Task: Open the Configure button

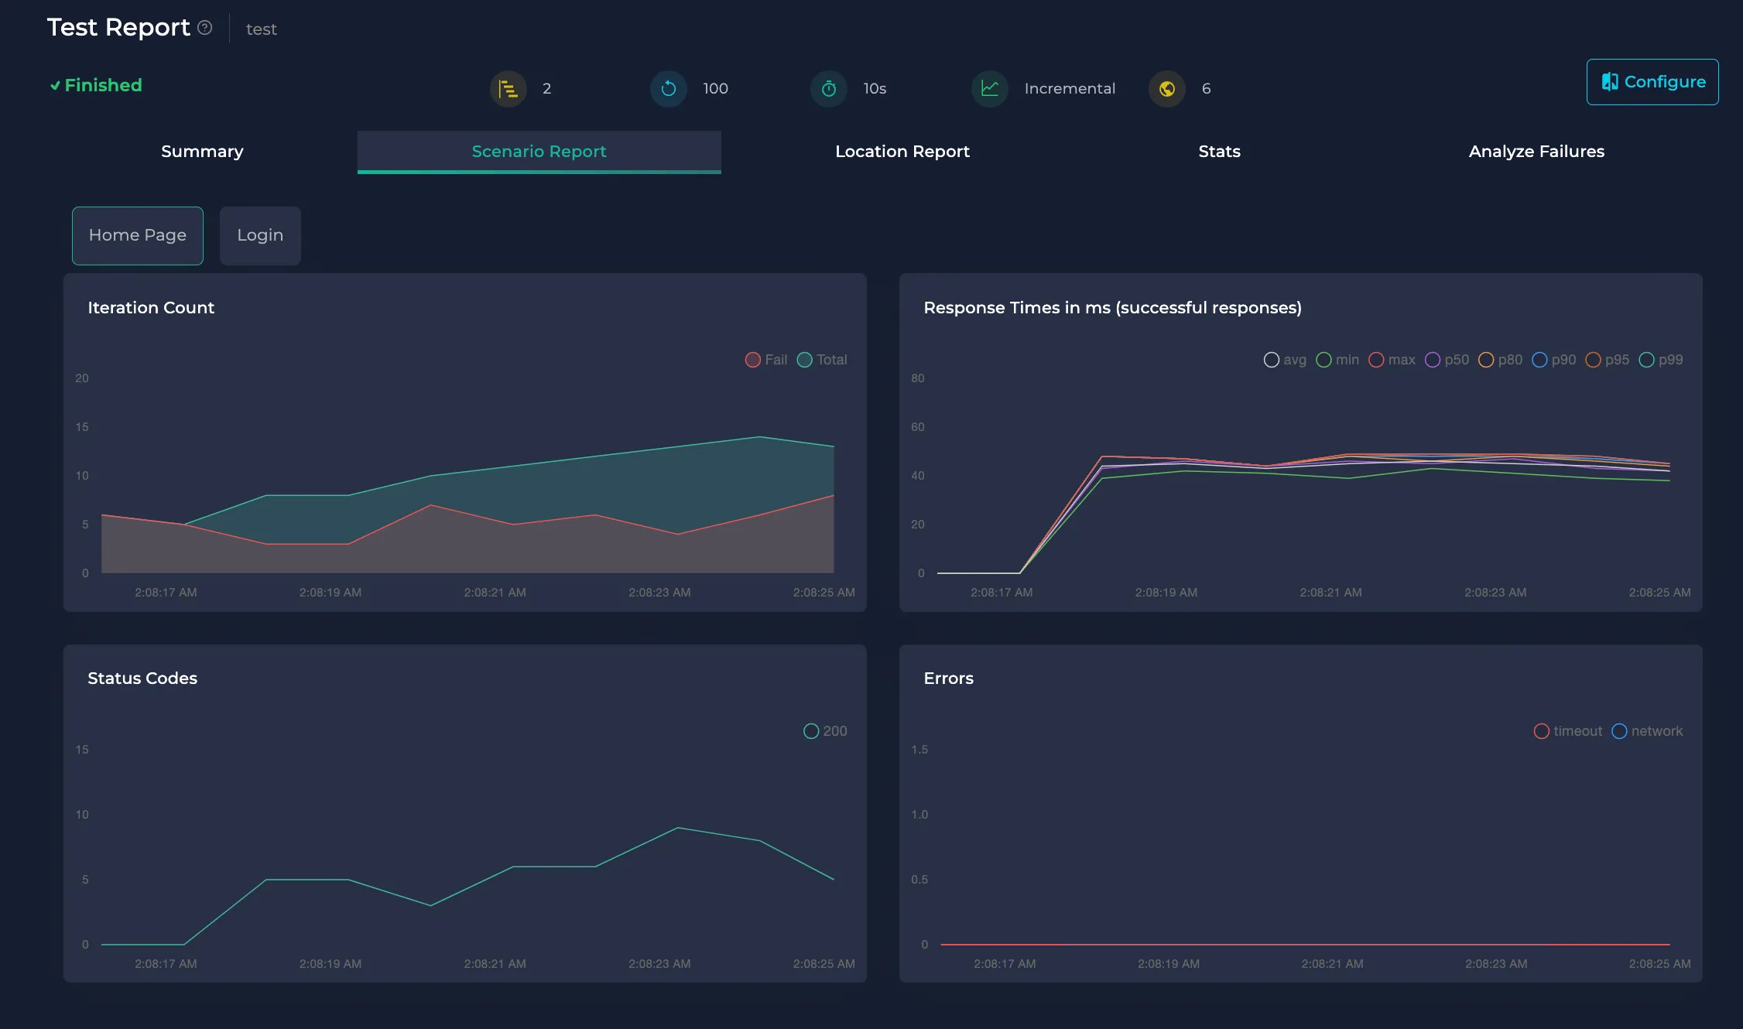Action: [x=1652, y=82]
